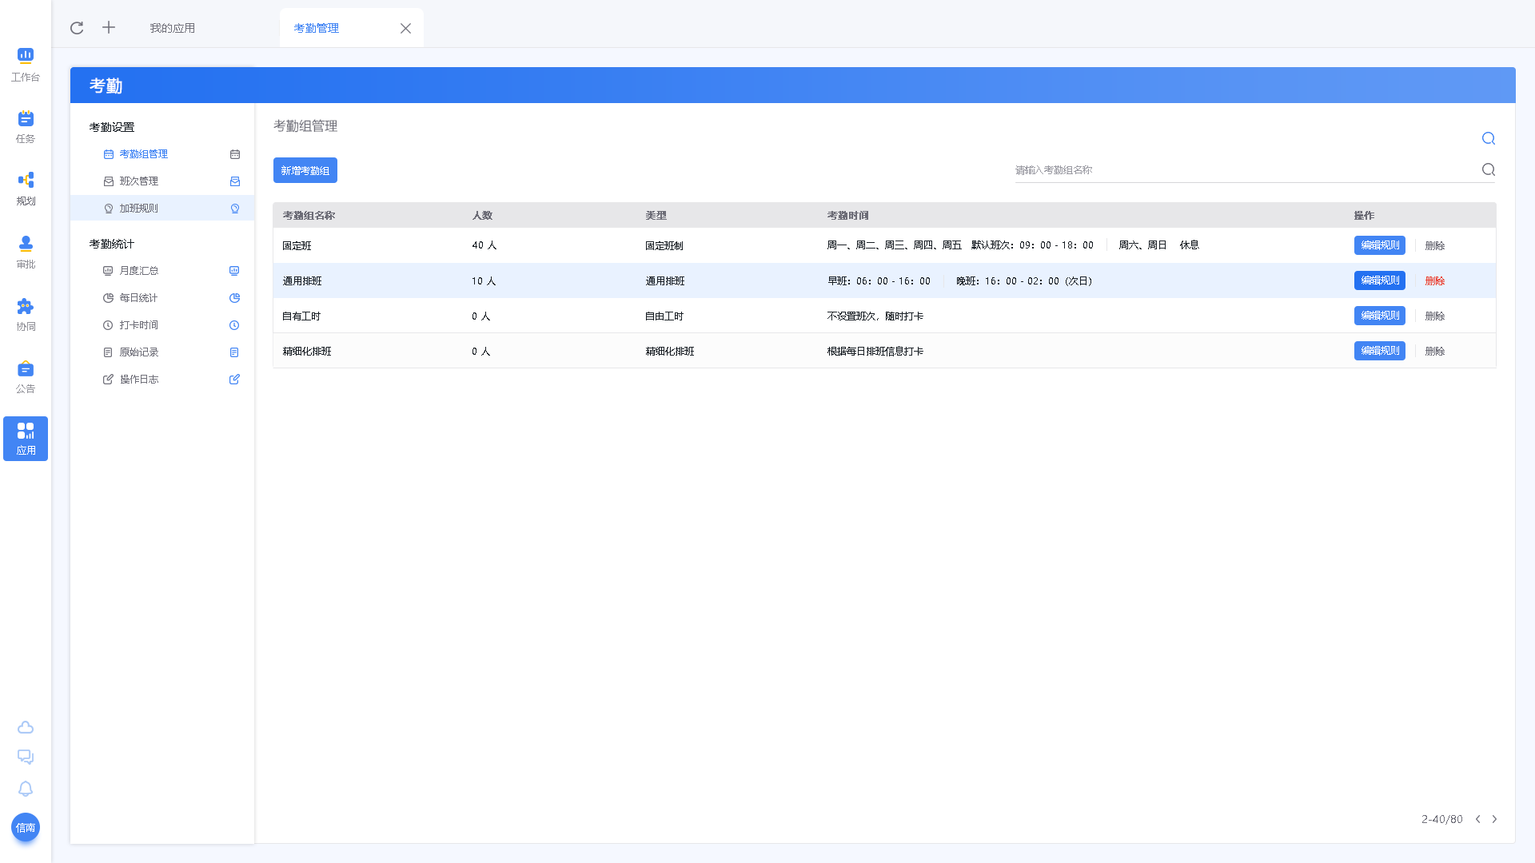
Task: Click the 信南 user avatar
Action: point(26,827)
